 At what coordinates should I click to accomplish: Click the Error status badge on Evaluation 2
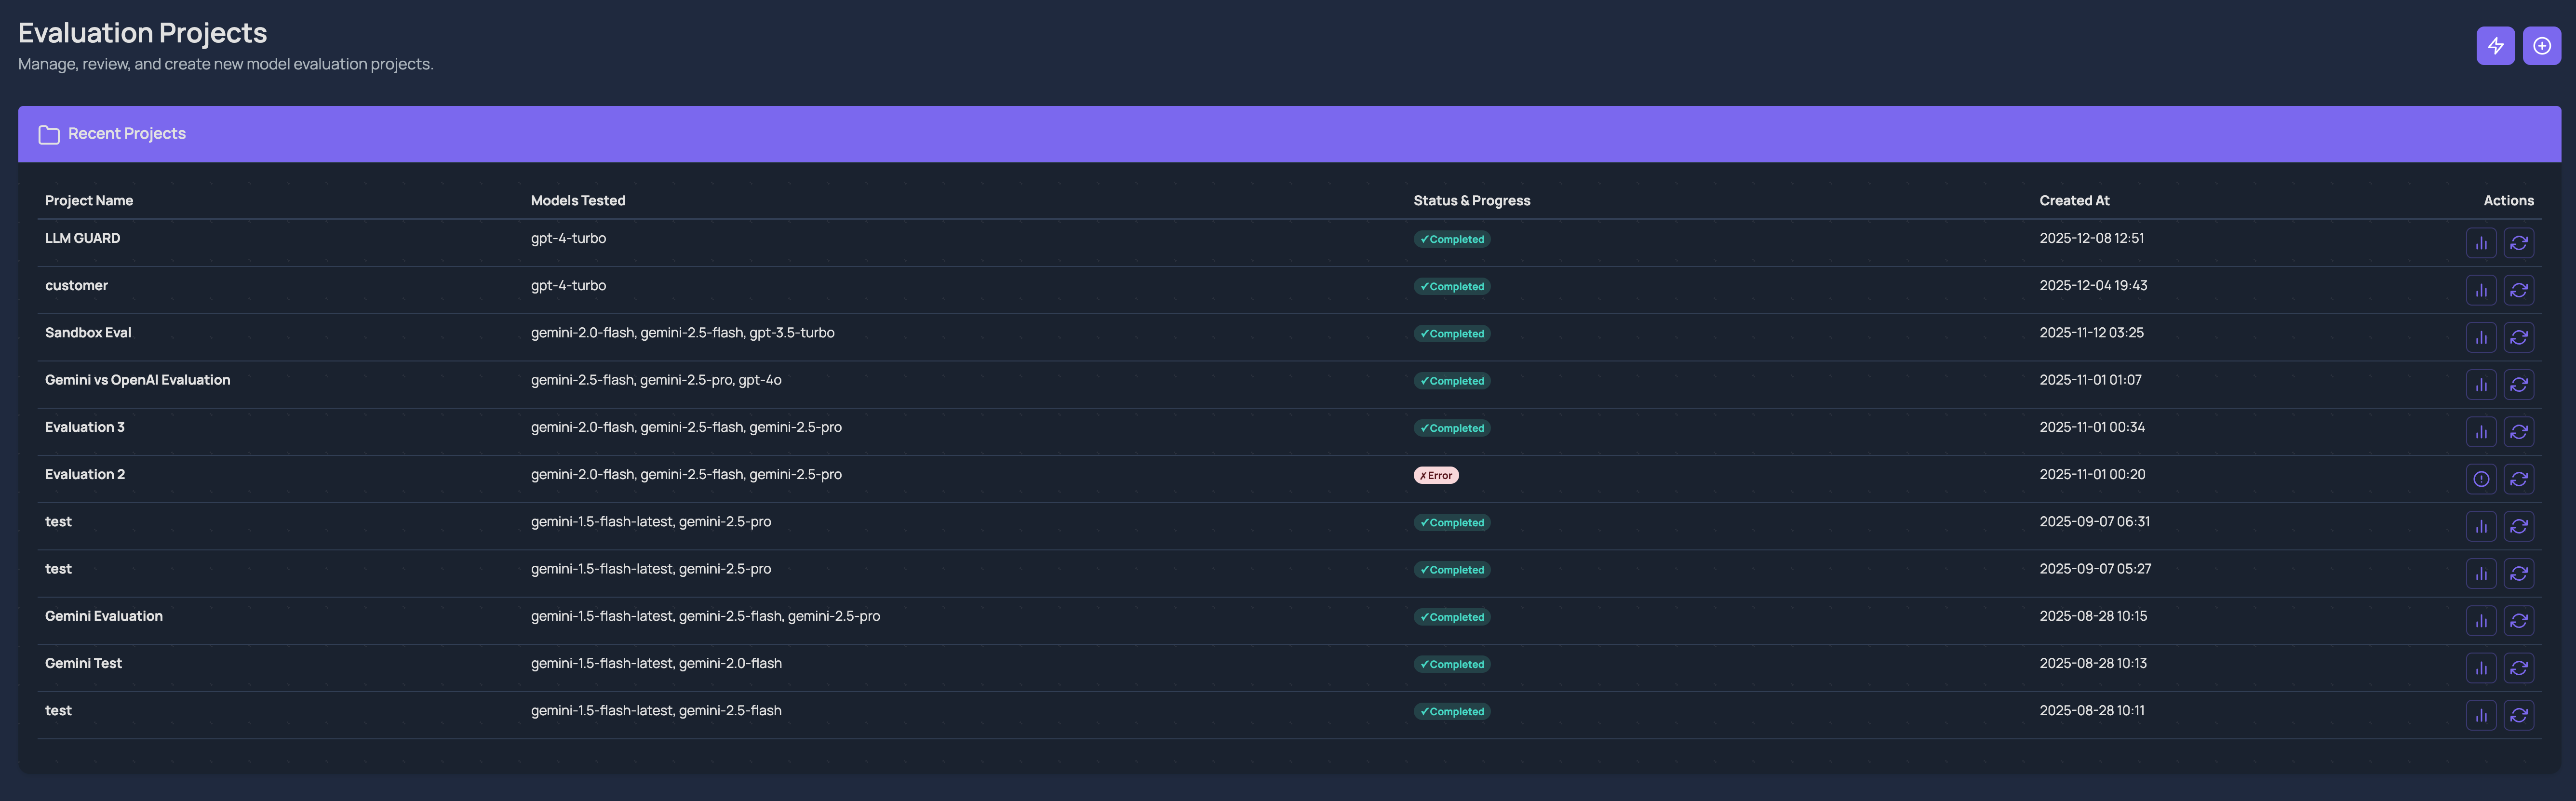[x=1436, y=474]
